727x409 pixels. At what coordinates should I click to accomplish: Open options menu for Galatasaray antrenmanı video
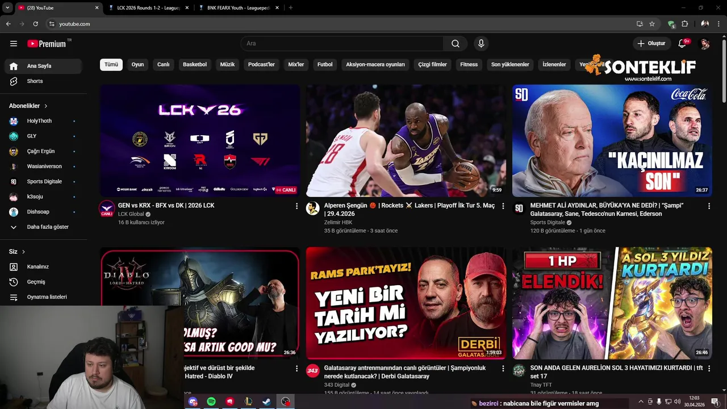[x=503, y=369]
